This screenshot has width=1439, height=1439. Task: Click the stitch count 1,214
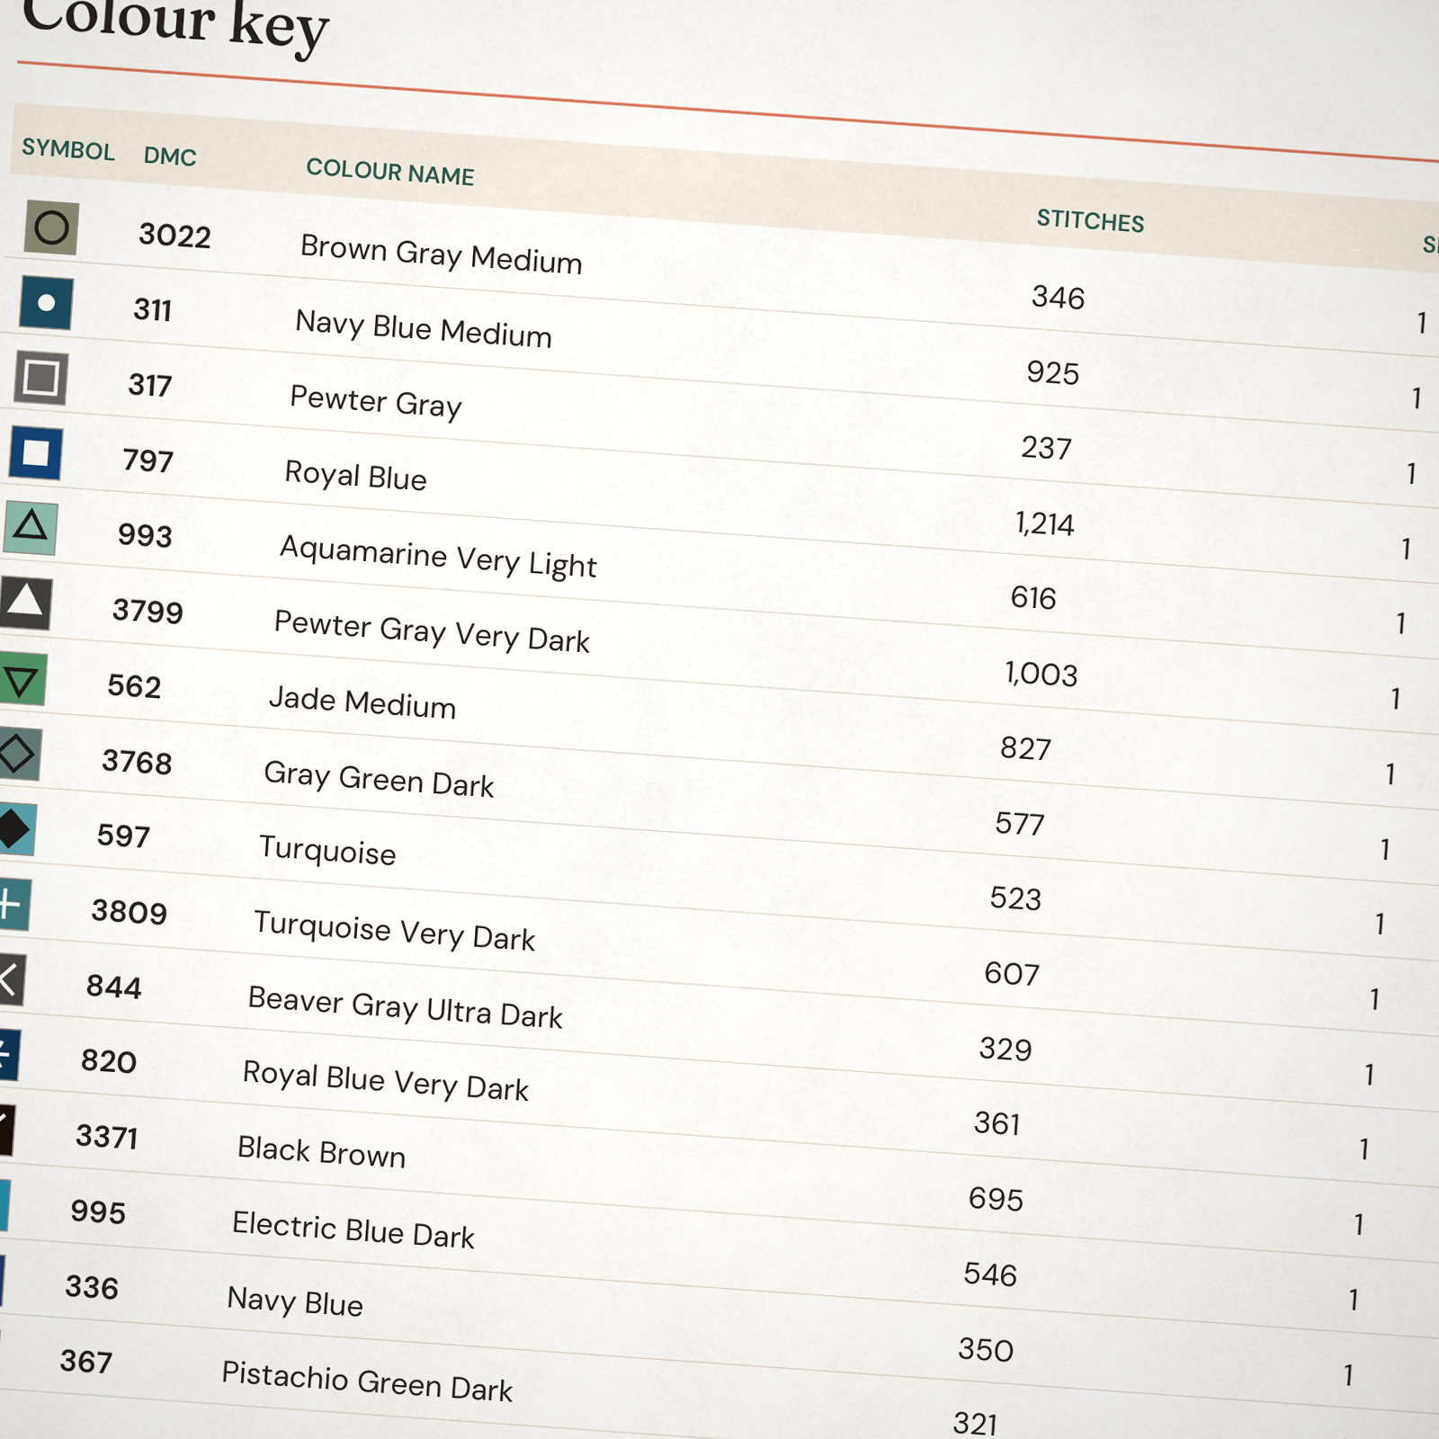pos(1044,523)
